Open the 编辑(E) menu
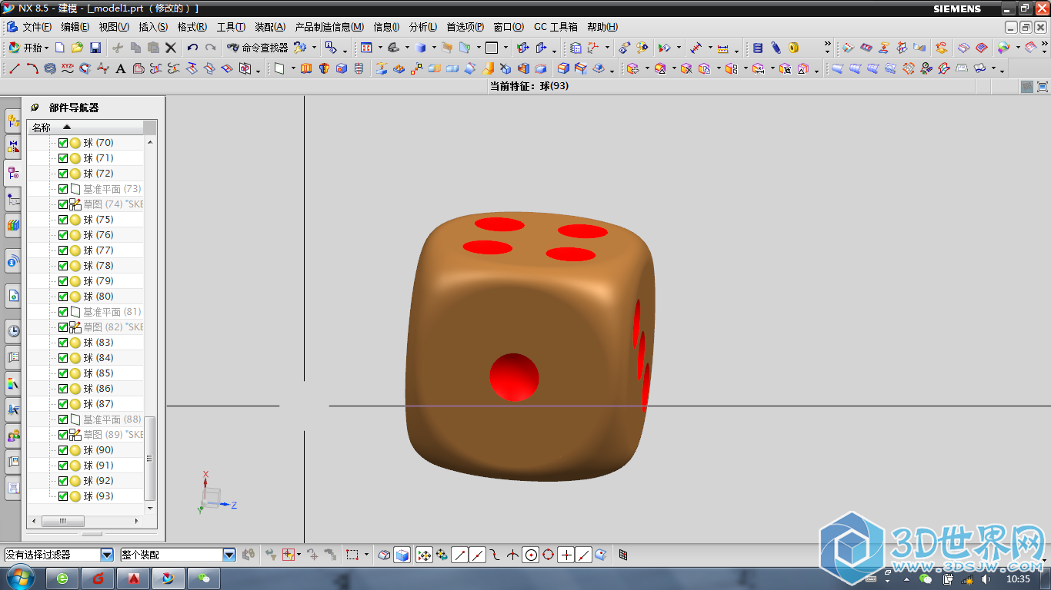This screenshot has height=590, width=1051. pos(75,27)
